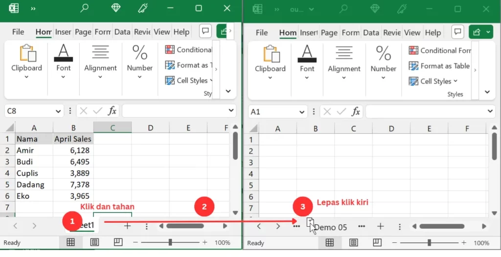Open Name Box dropdown showing C8

click(58, 111)
